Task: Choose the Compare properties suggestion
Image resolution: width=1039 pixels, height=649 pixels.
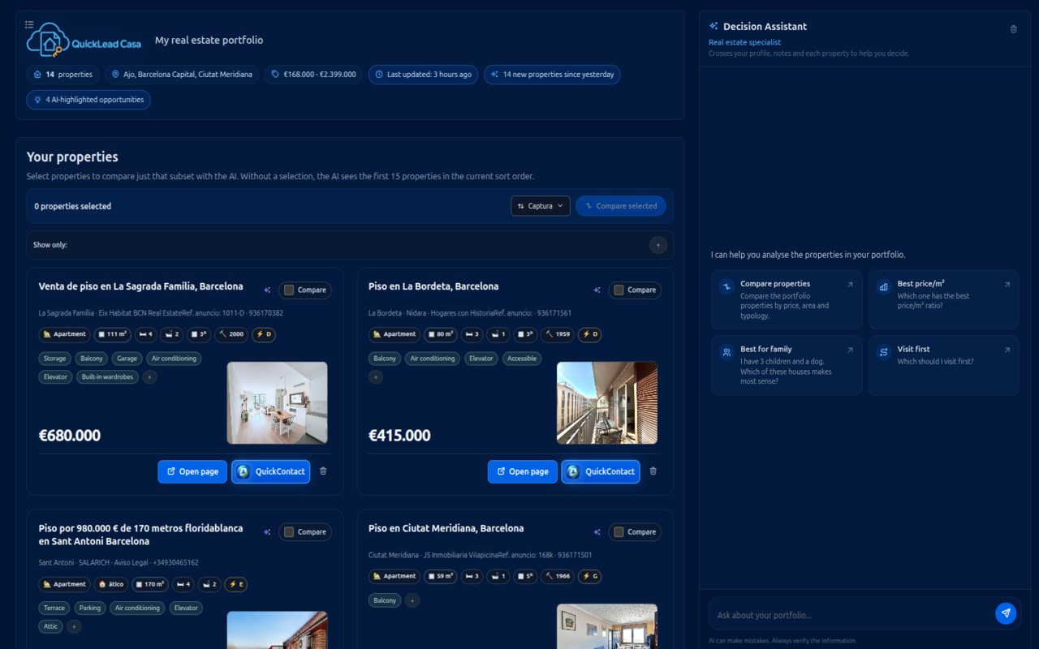Action: (787, 299)
